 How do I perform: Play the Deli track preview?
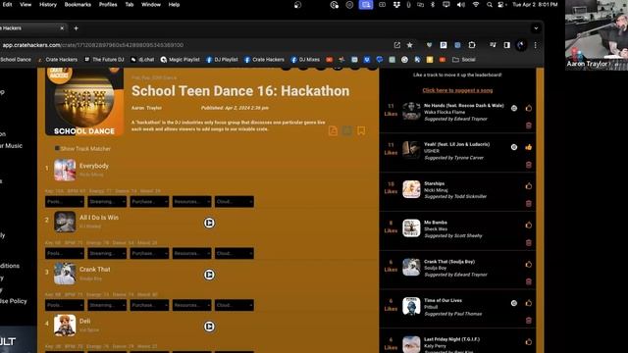209,327
